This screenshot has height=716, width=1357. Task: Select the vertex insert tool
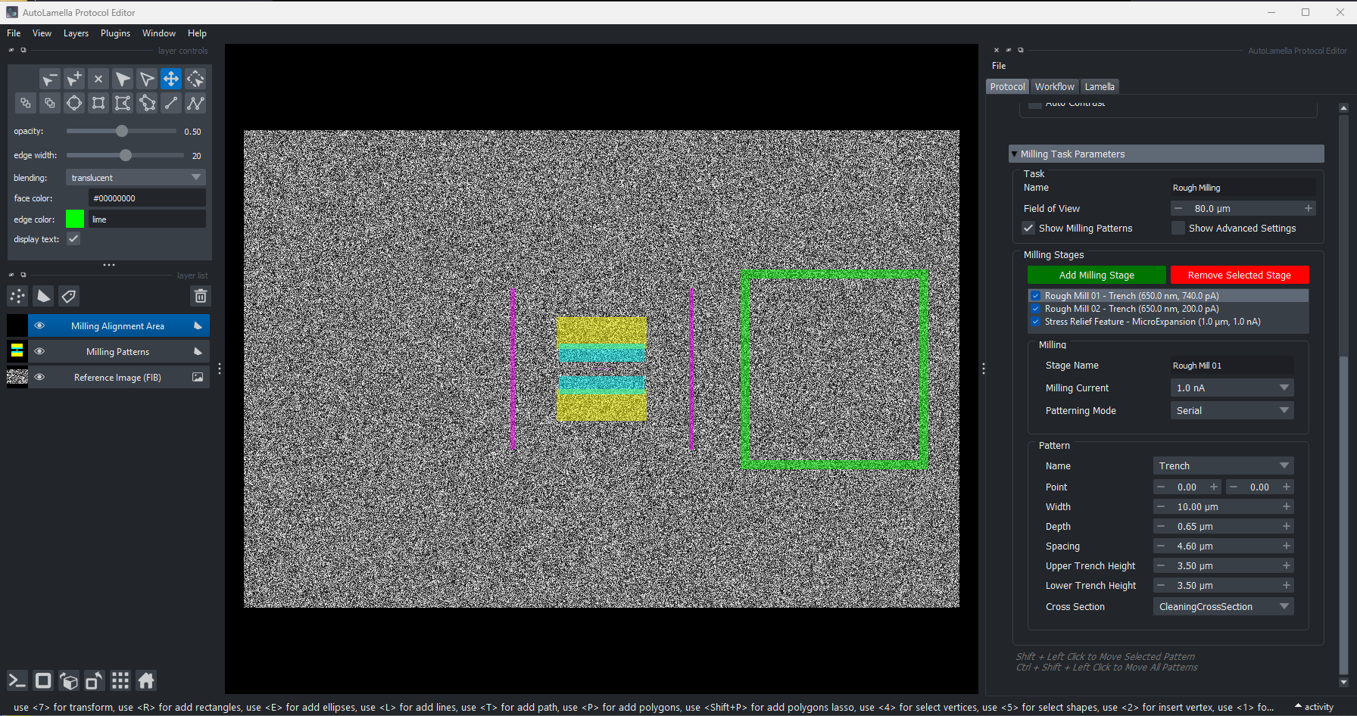73,78
